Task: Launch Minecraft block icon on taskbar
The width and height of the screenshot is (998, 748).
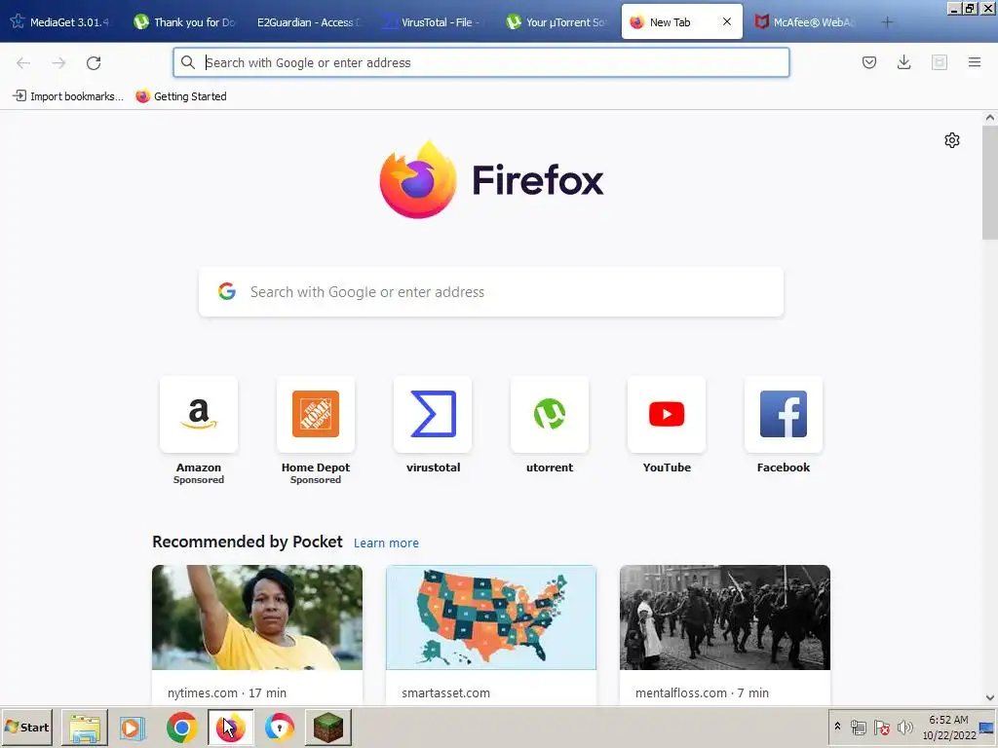Action: pos(328,728)
